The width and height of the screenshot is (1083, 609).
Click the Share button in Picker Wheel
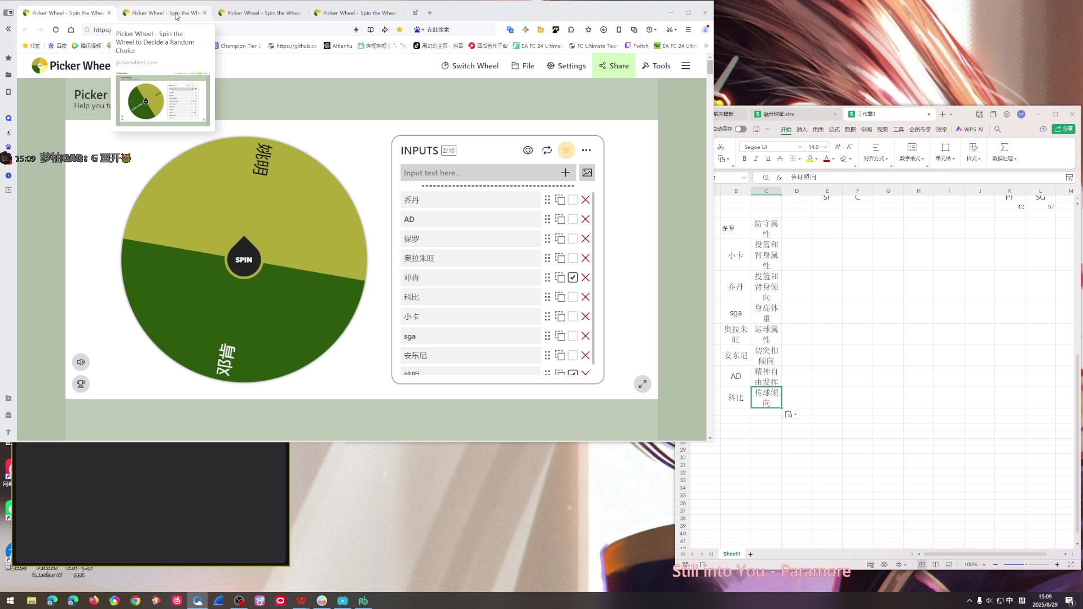pyautogui.click(x=614, y=66)
